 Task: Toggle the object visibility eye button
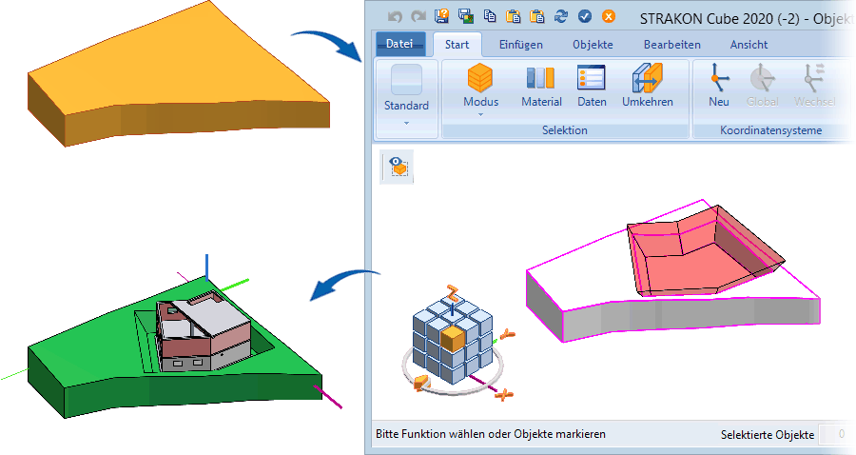click(397, 167)
